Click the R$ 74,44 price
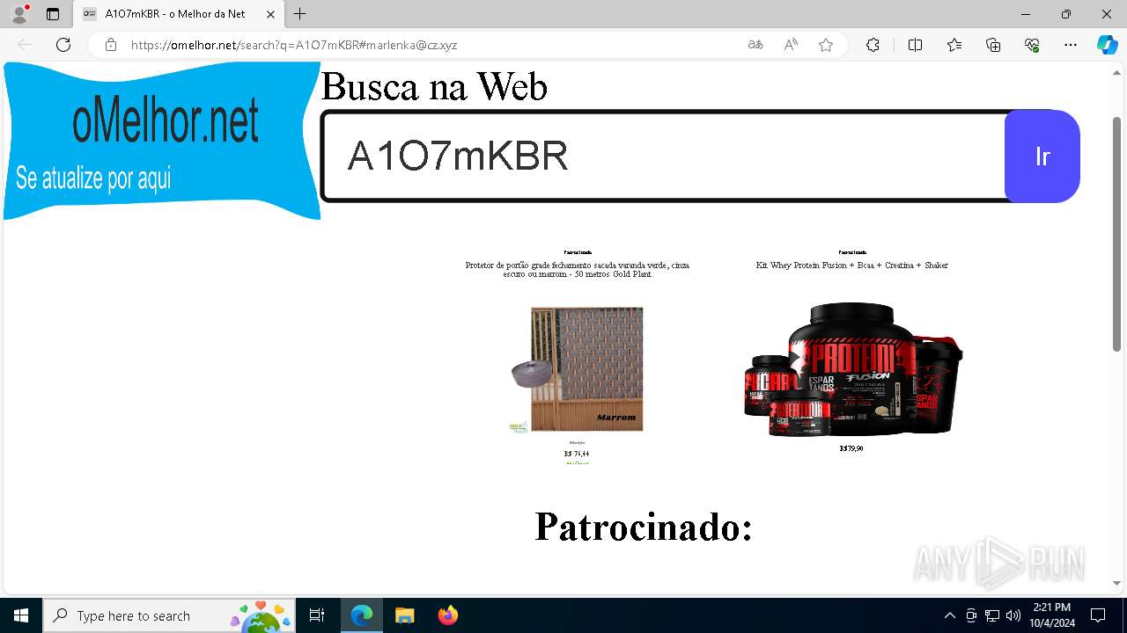Viewport: 1127px width, 633px height. point(577,454)
